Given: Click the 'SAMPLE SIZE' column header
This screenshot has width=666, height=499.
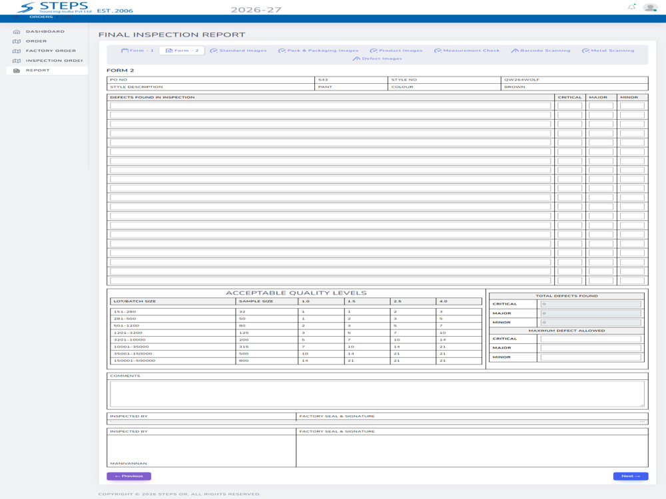Looking at the screenshot, I should coord(256,301).
